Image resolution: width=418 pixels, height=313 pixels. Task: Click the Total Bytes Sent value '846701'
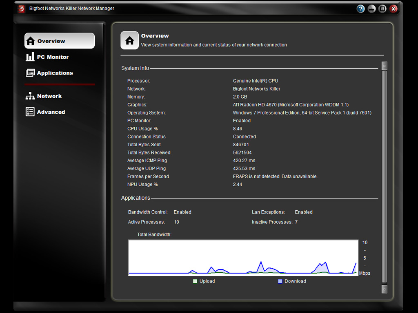241,145
